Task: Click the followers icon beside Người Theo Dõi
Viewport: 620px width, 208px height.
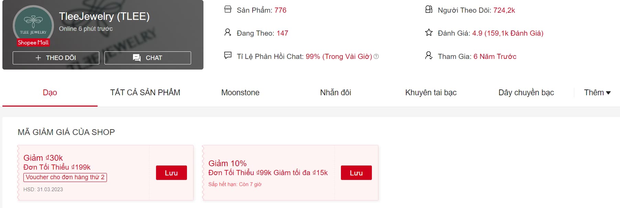Action: coord(429,9)
